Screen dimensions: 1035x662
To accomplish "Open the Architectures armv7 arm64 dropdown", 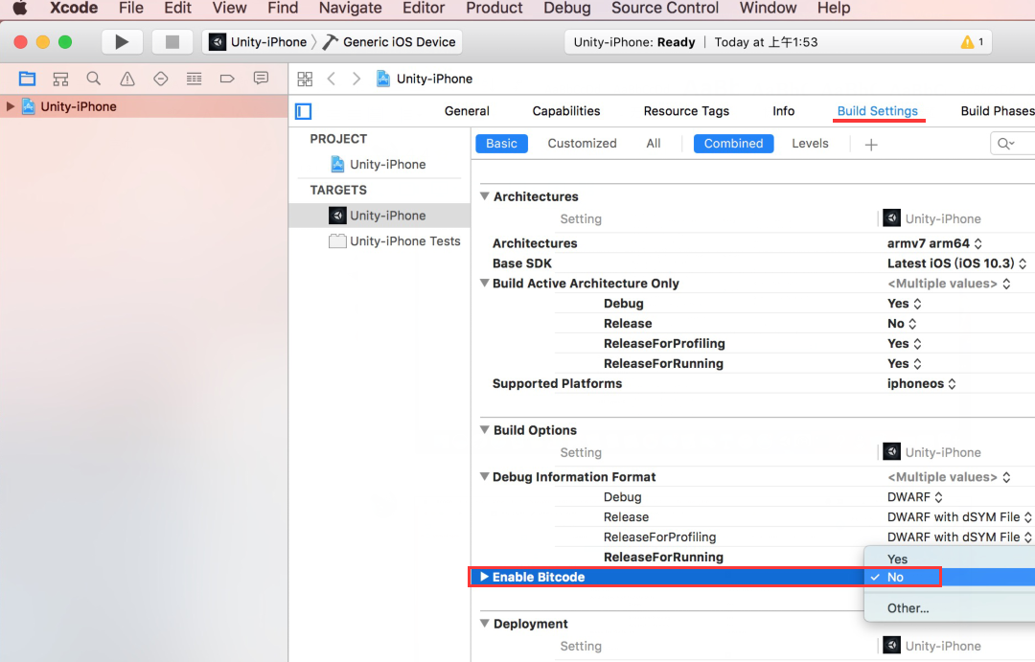I will point(934,243).
